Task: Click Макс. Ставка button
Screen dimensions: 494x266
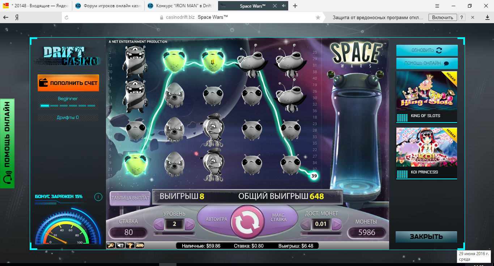Action: [x=278, y=218]
